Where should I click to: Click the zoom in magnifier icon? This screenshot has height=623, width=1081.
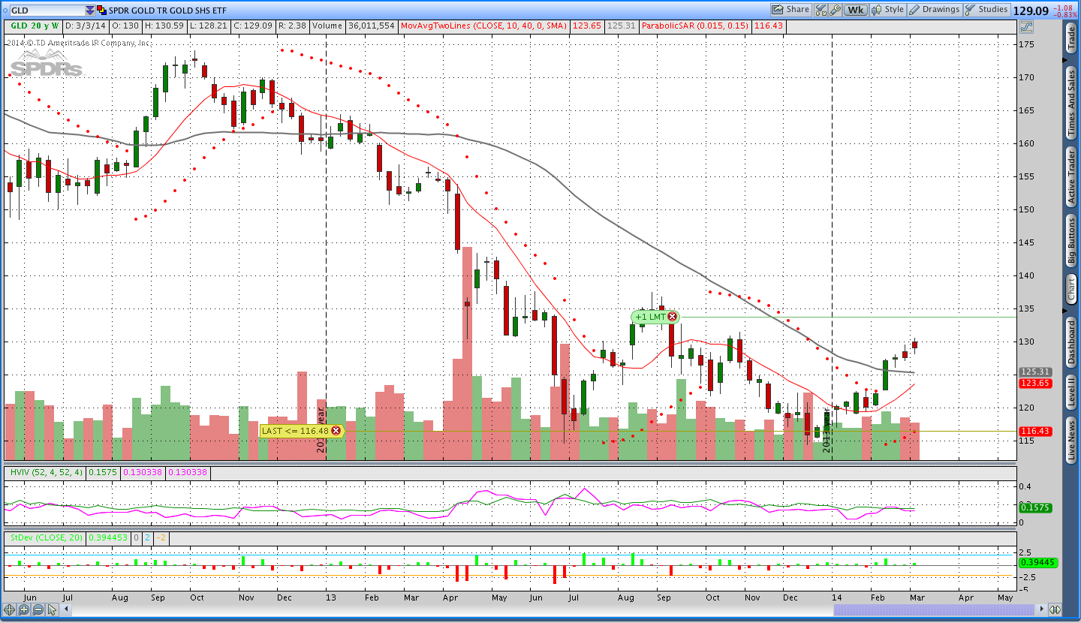tap(24, 609)
